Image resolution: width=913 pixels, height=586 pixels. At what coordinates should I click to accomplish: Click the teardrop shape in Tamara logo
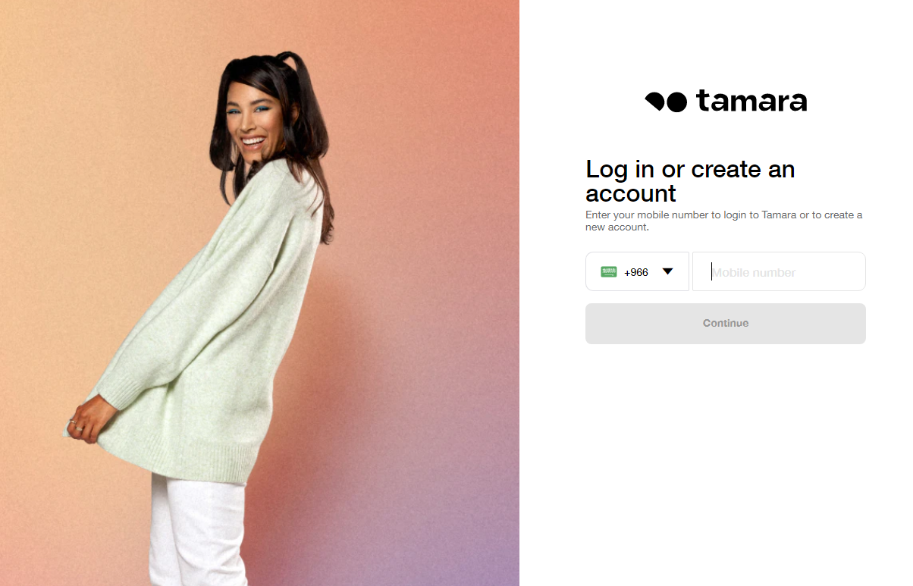pos(654,101)
